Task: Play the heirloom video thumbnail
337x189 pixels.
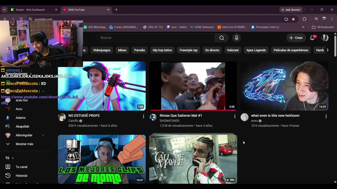Action: 284,86
